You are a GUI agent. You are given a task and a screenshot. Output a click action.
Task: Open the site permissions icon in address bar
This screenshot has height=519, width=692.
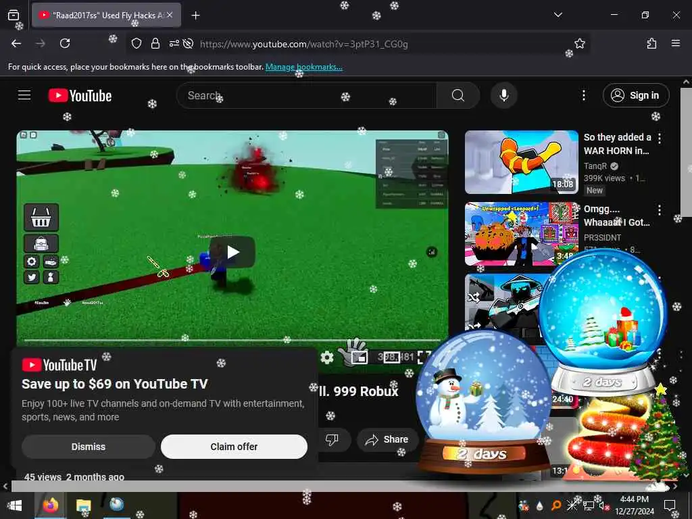click(174, 43)
